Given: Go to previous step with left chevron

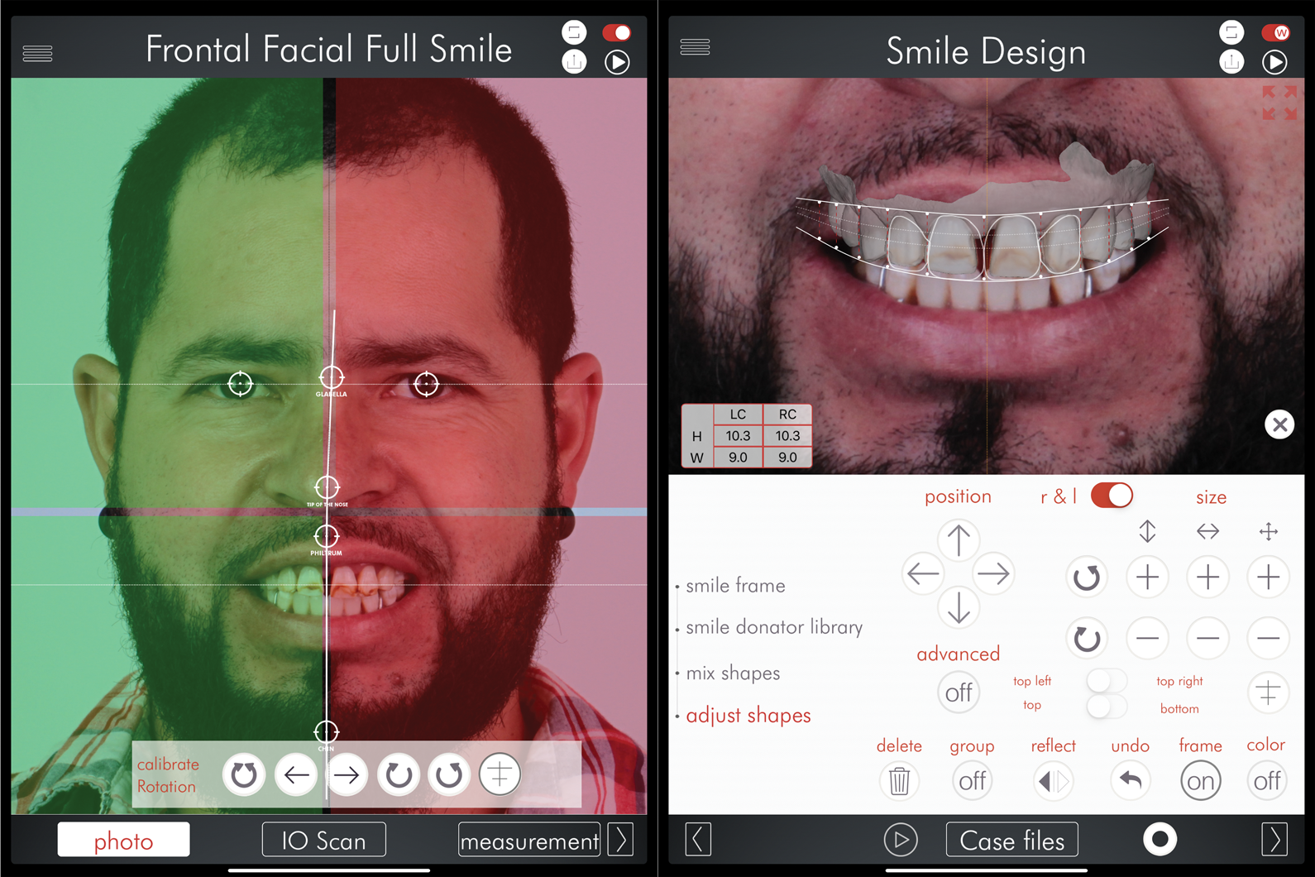Looking at the screenshot, I should point(697,839).
